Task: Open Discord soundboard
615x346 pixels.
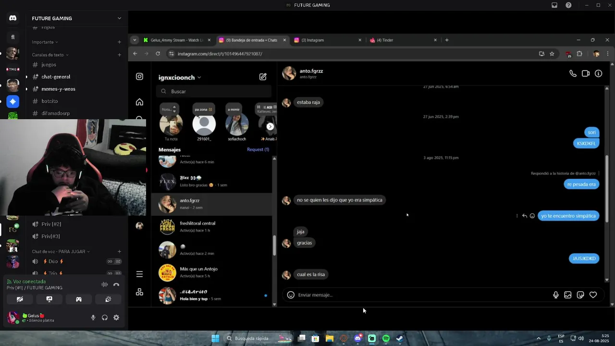Action: point(108,299)
